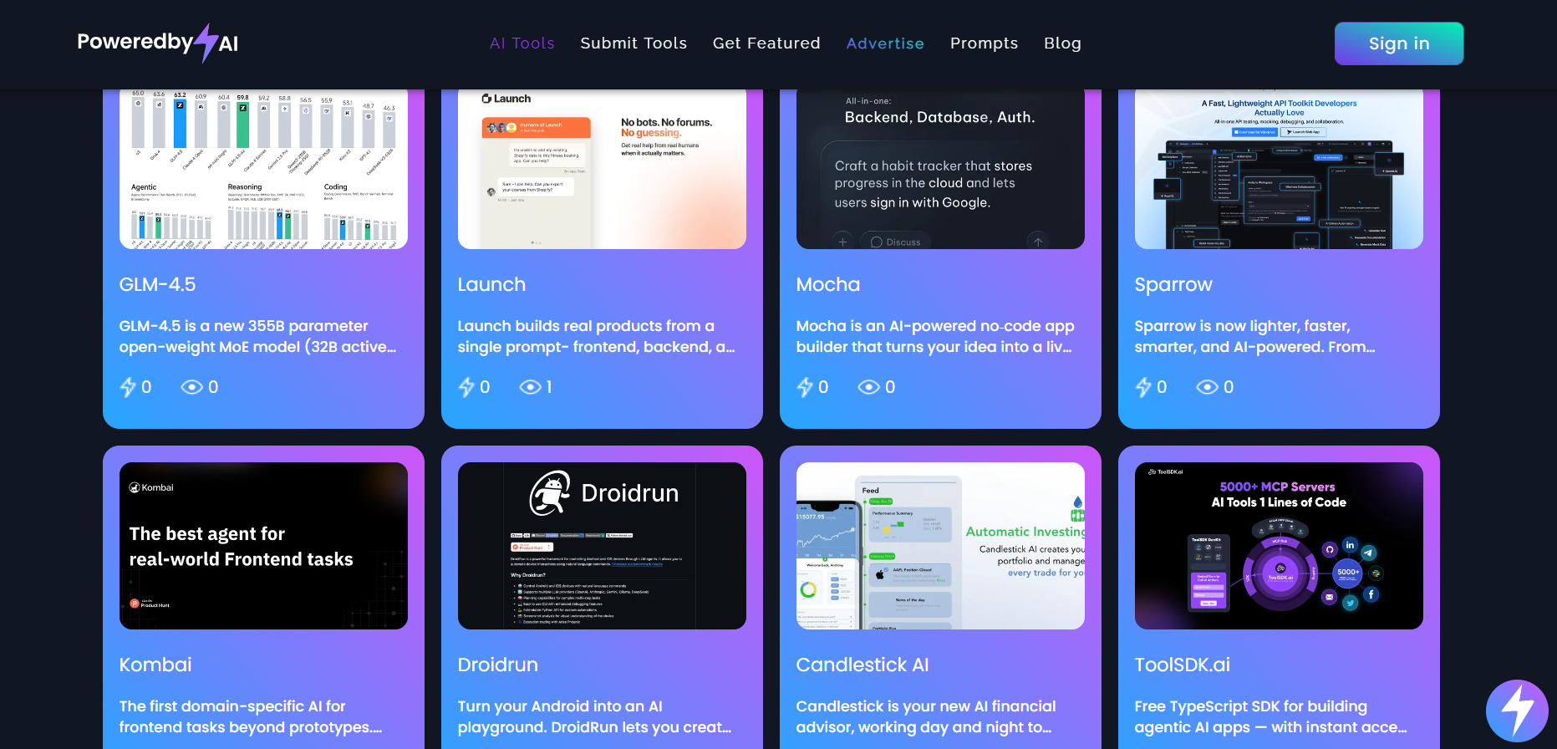Go to Submit Tools page
The height and width of the screenshot is (749, 1557).
633,43
